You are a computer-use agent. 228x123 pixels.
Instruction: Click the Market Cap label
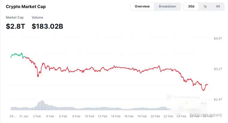pos(15,17)
